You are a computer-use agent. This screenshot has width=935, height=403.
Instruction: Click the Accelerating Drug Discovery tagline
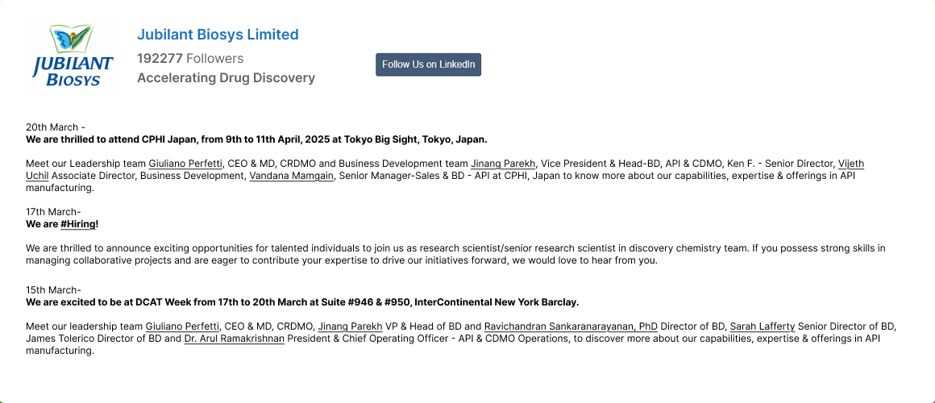point(226,78)
